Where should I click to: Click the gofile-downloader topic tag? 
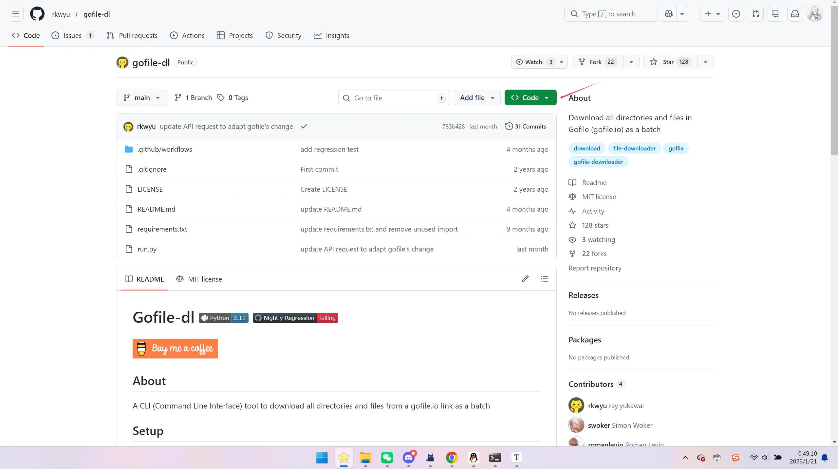click(598, 162)
